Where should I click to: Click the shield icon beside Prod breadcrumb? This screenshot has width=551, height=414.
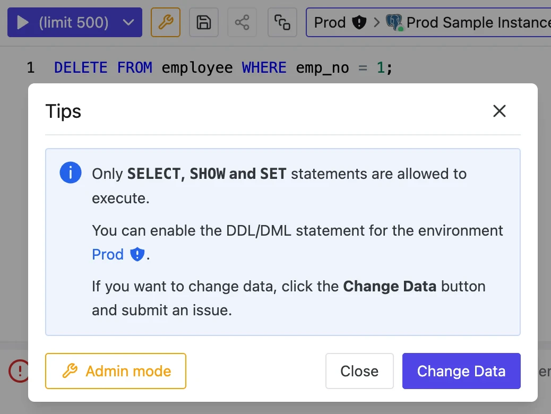359,22
